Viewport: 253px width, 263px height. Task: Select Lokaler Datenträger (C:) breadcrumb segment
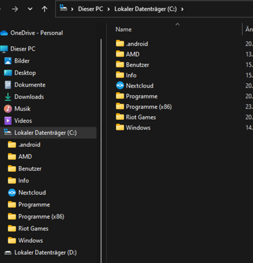146,9
